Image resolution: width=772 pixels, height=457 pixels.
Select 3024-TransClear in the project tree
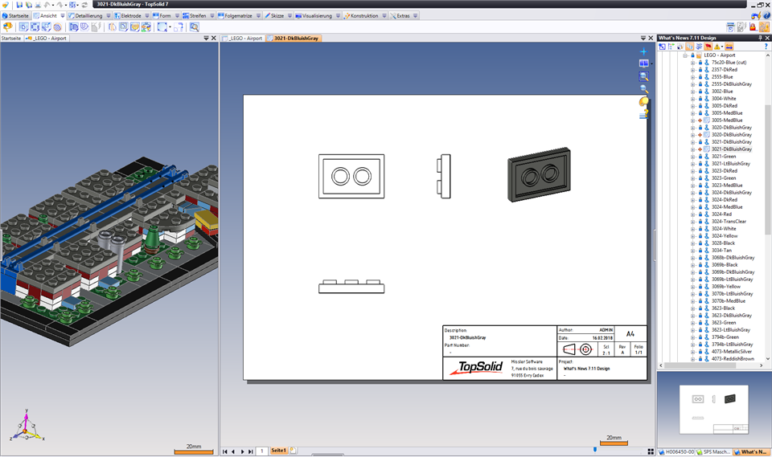pos(729,222)
